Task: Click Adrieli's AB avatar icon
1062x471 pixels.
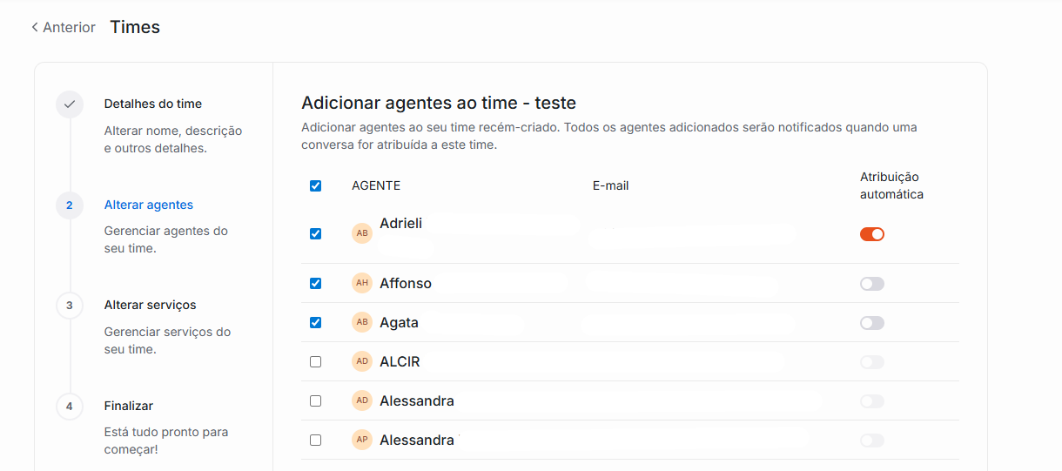Action: [362, 233]
